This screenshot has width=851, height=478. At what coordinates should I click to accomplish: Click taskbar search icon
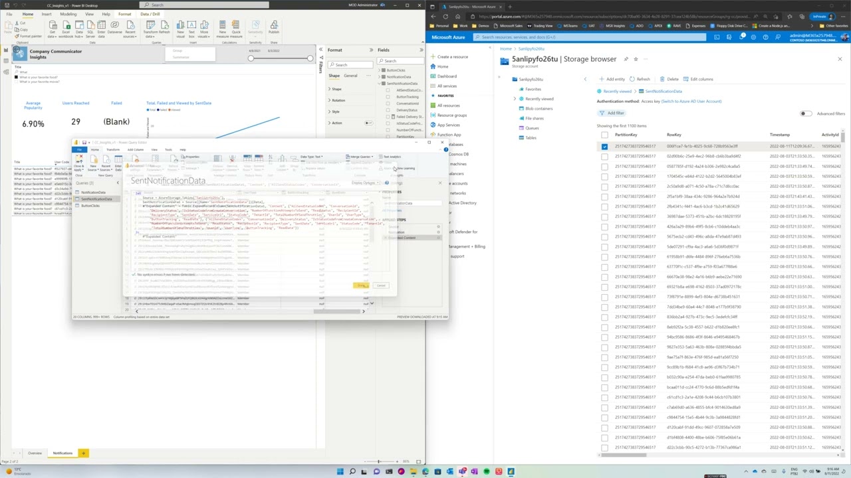point(352,472)
